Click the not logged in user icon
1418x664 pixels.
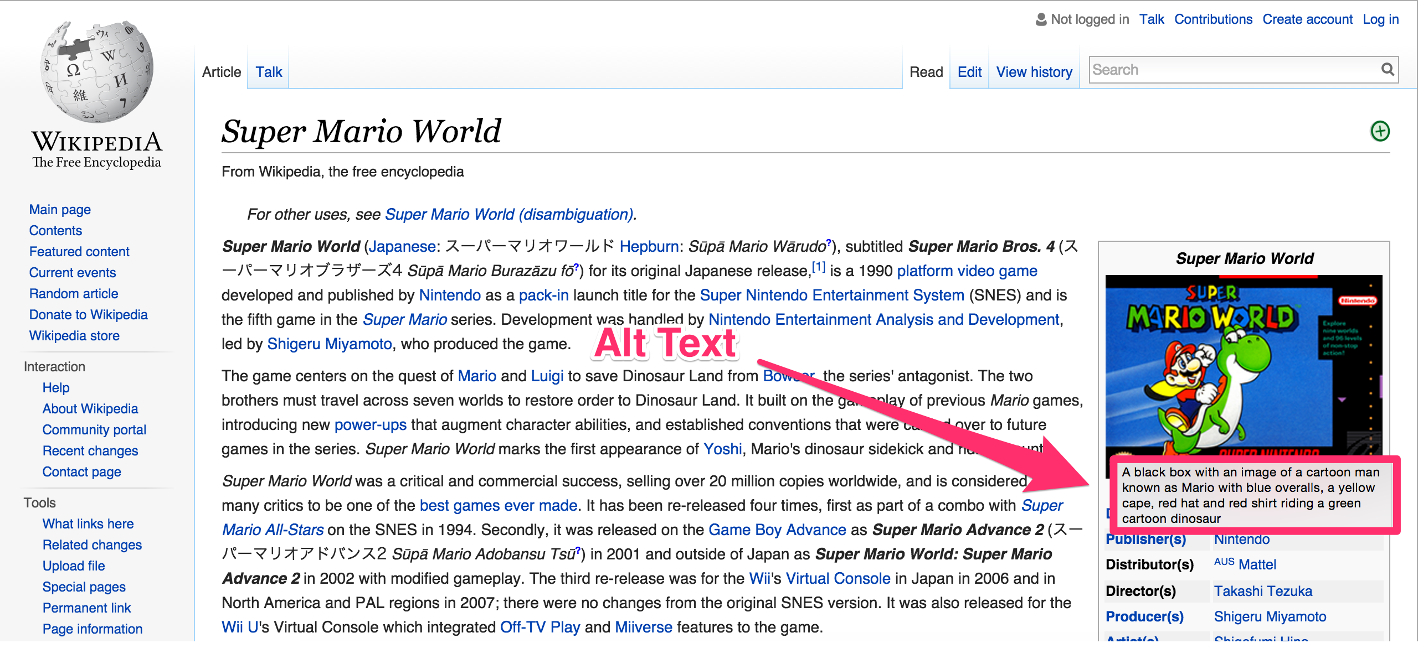pyautogui.click(x=1041, y=19)
